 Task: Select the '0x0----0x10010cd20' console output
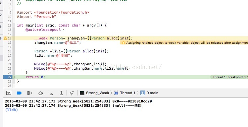(x=132, y=101)
